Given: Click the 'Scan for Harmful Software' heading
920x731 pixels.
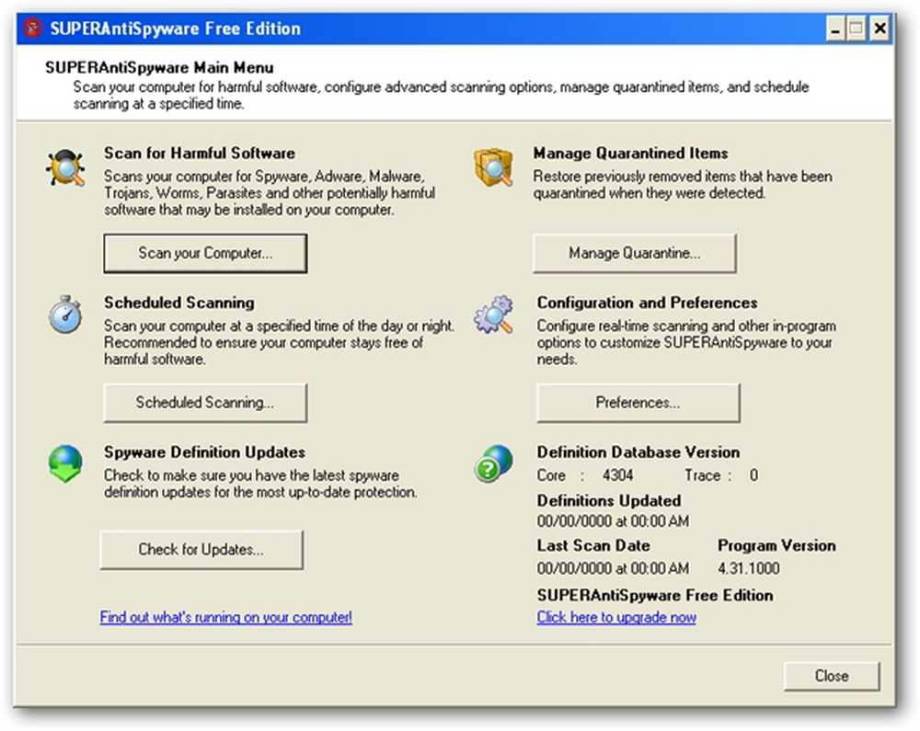Looking at the screenshot, I should point(200,154).
